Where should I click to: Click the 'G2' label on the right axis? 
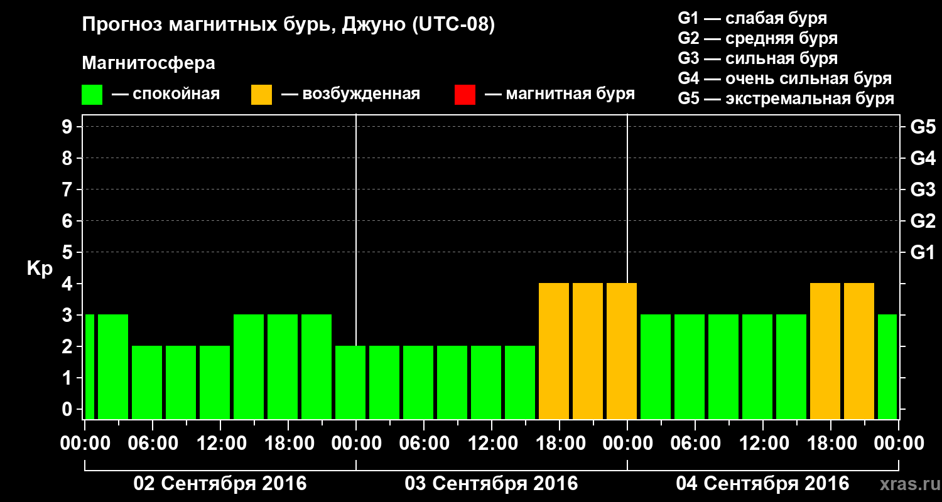[923, 222]
